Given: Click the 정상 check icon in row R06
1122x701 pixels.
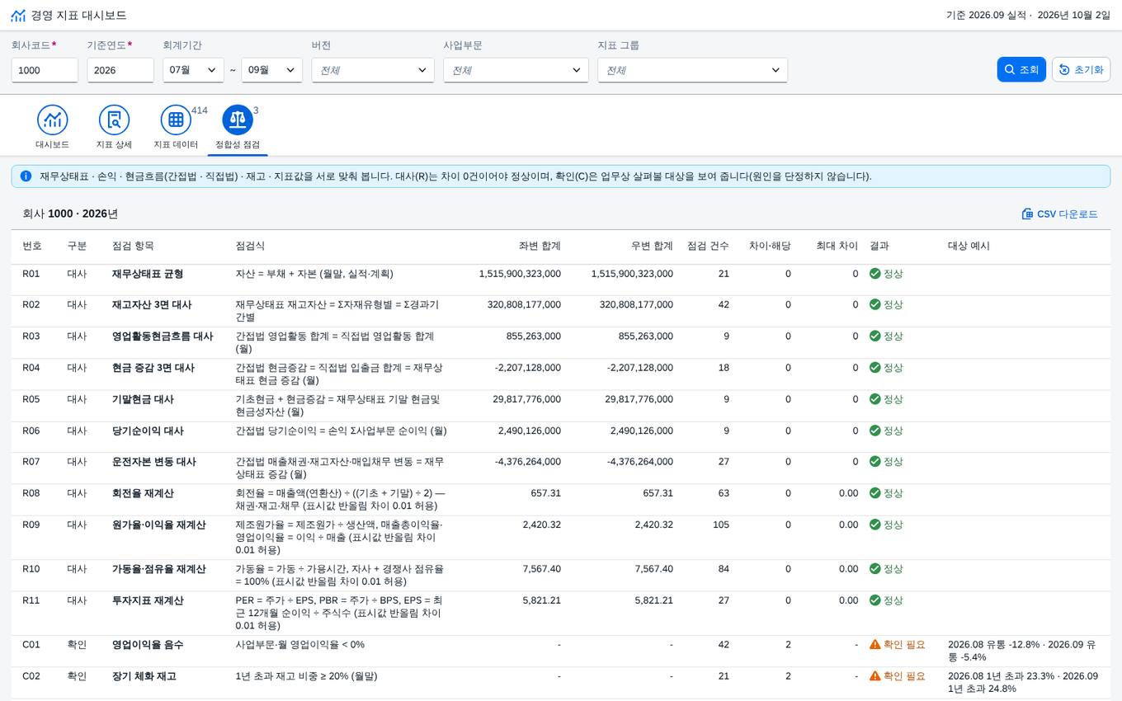Looking at the screenshot, I should pyautogui.click(x=874, y=430).
